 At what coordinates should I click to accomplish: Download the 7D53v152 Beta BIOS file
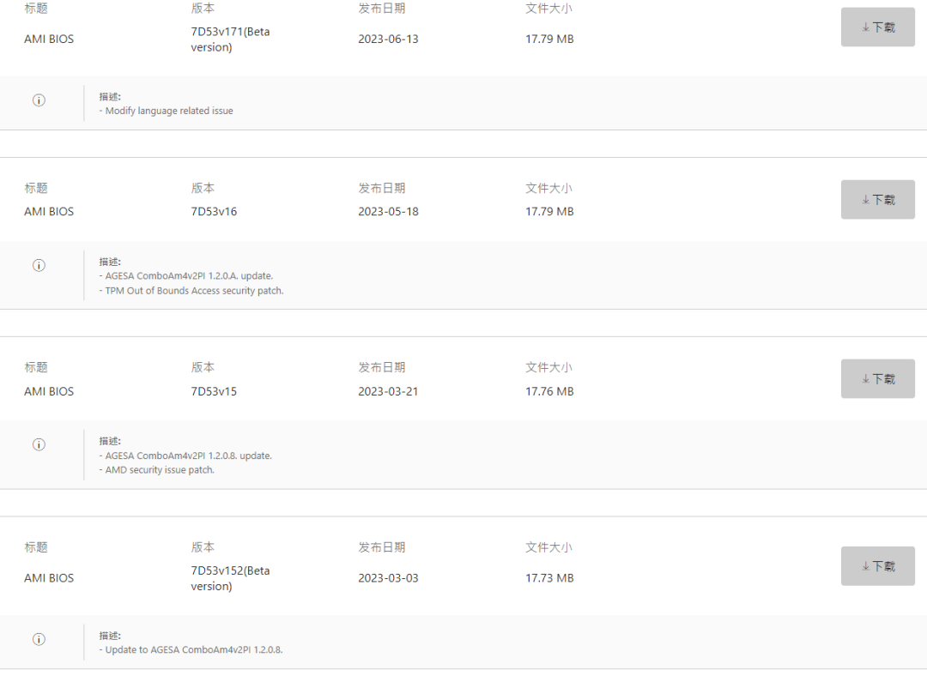[x=877, y=566]
